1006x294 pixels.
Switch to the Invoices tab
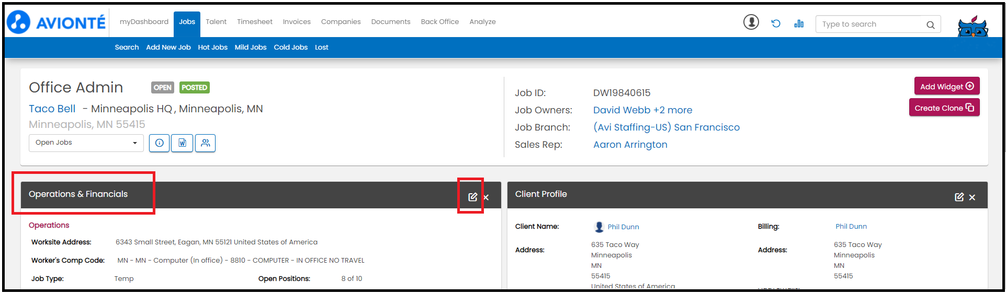[297, 22]
